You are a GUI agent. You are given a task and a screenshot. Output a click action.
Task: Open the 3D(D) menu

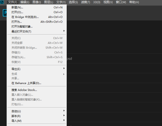click(x=97, y=2)
